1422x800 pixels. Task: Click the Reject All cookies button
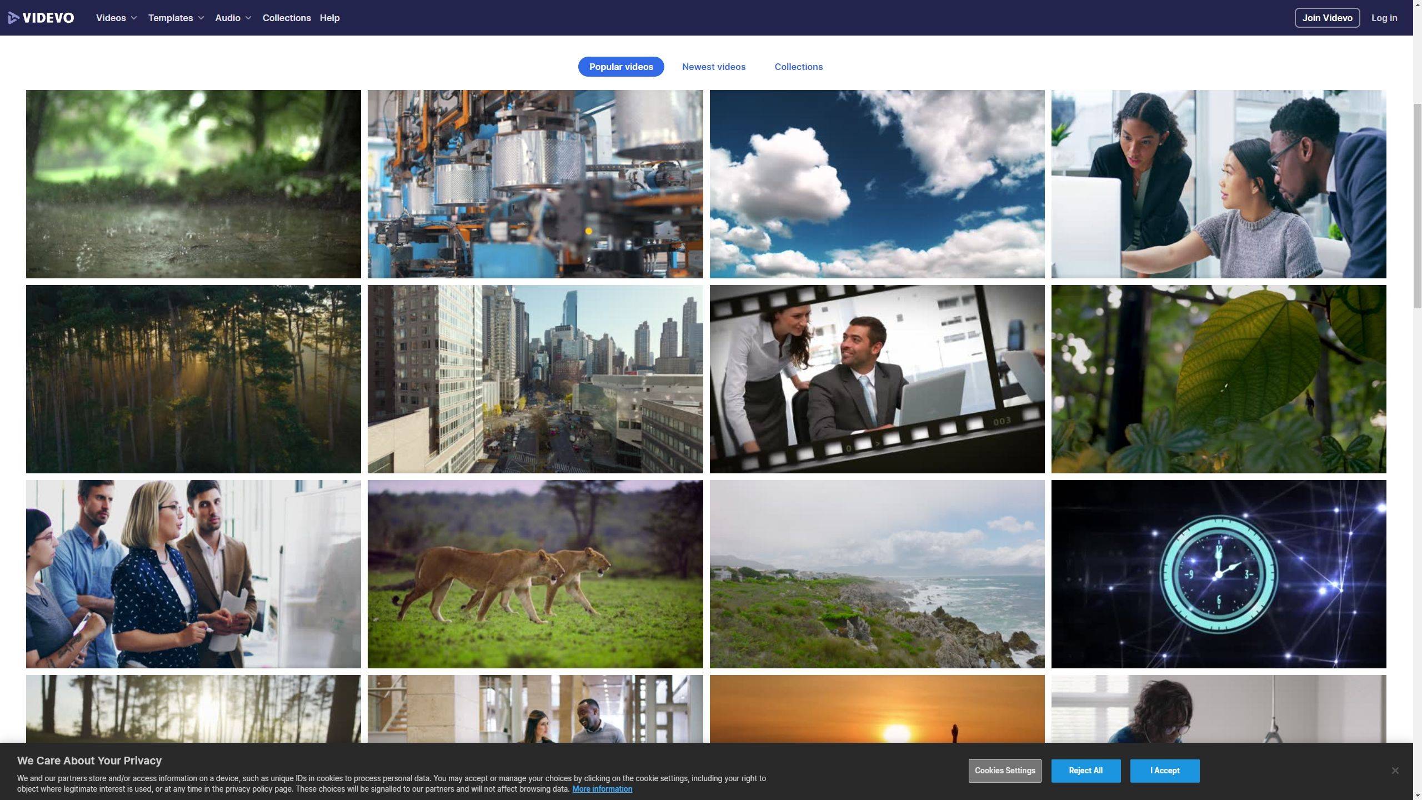(1086, 771)
